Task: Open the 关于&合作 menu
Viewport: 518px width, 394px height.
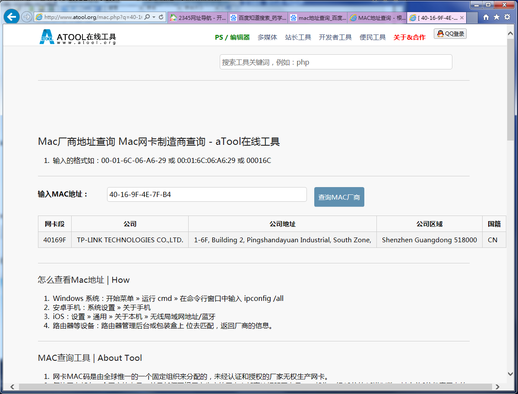Action: coord(409,38)
